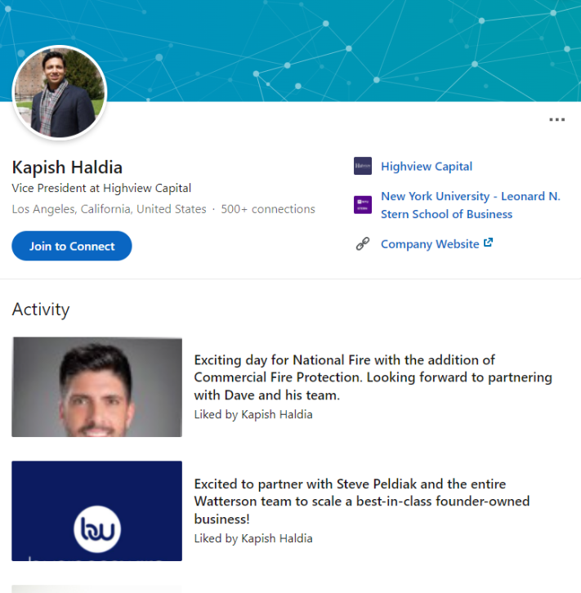Open the Highview Capital link
The width and height of the screenshot is (581, 593).
tap(427, 167)
